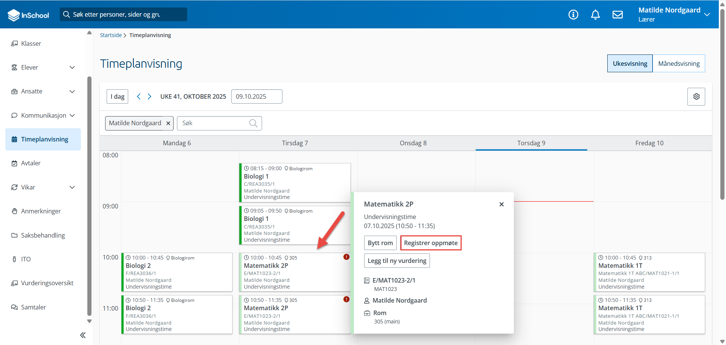Click the Saksbehandling folder icon

[14, 235]
